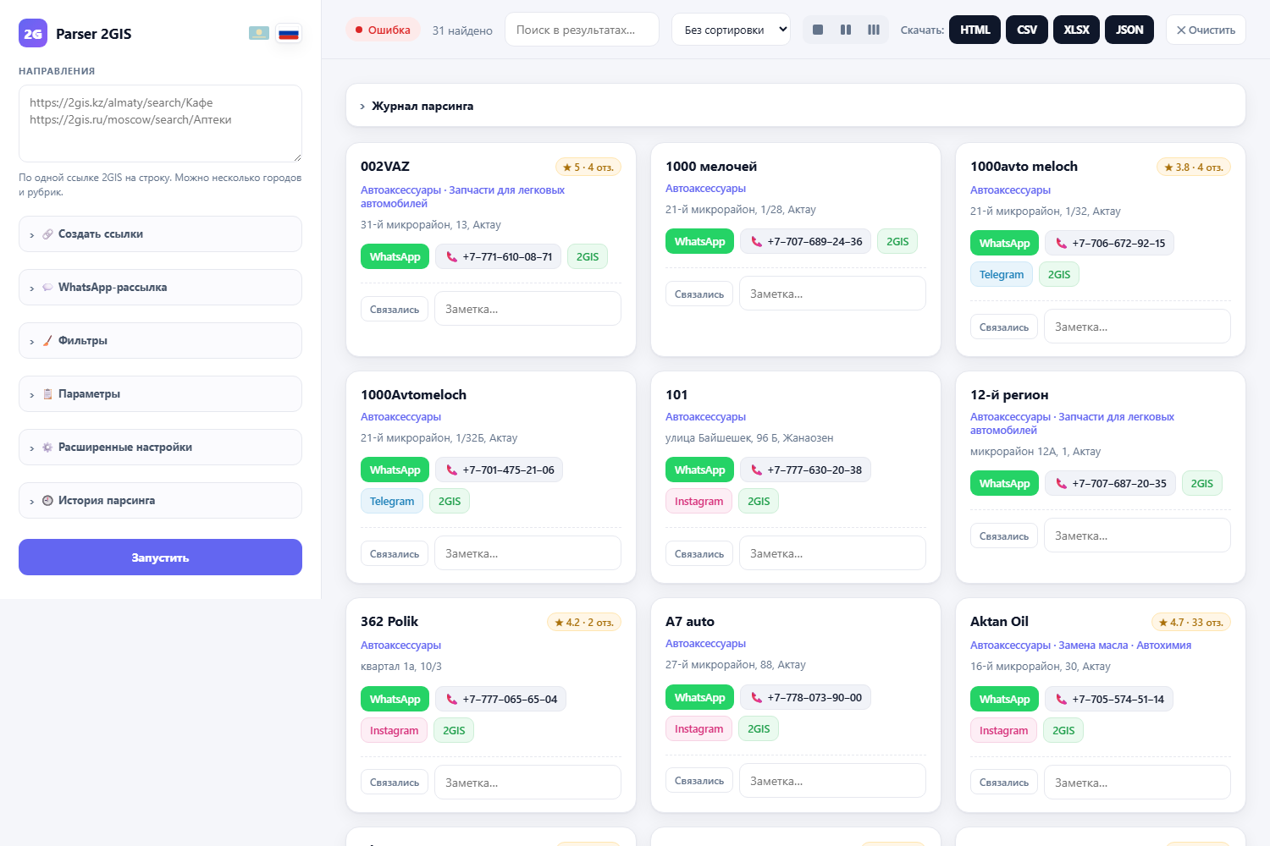
Task: Click into the Направления links textarea
Action: (160, 124)
